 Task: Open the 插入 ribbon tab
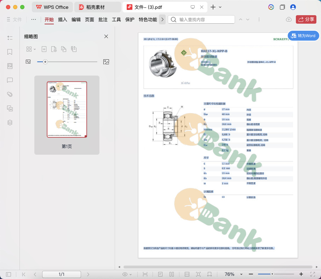(63, 20)
